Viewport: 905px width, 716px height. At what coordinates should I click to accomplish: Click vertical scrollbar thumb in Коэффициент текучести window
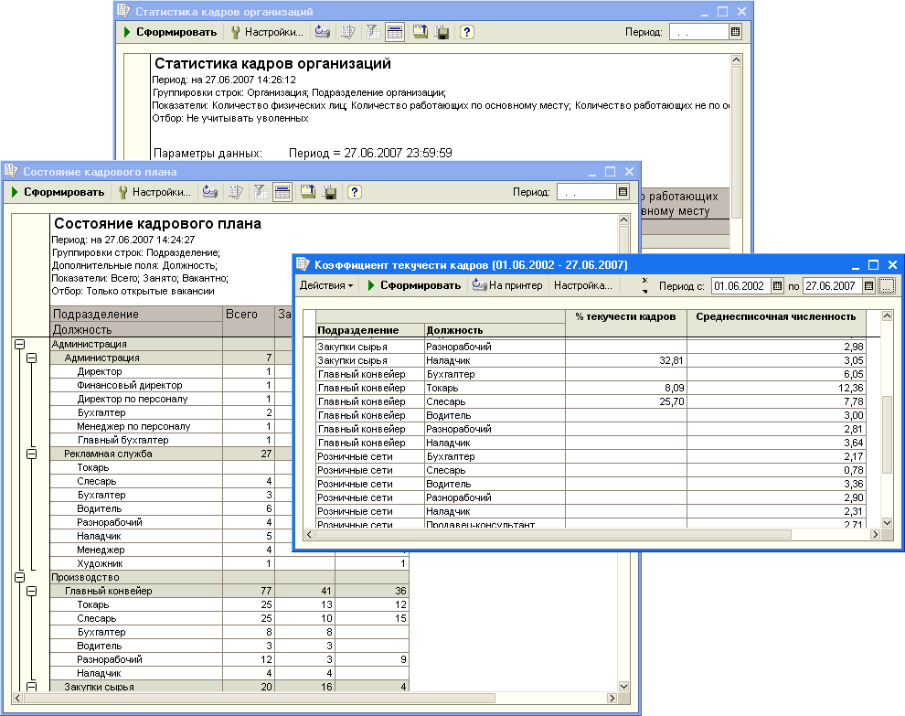[887, 434]
